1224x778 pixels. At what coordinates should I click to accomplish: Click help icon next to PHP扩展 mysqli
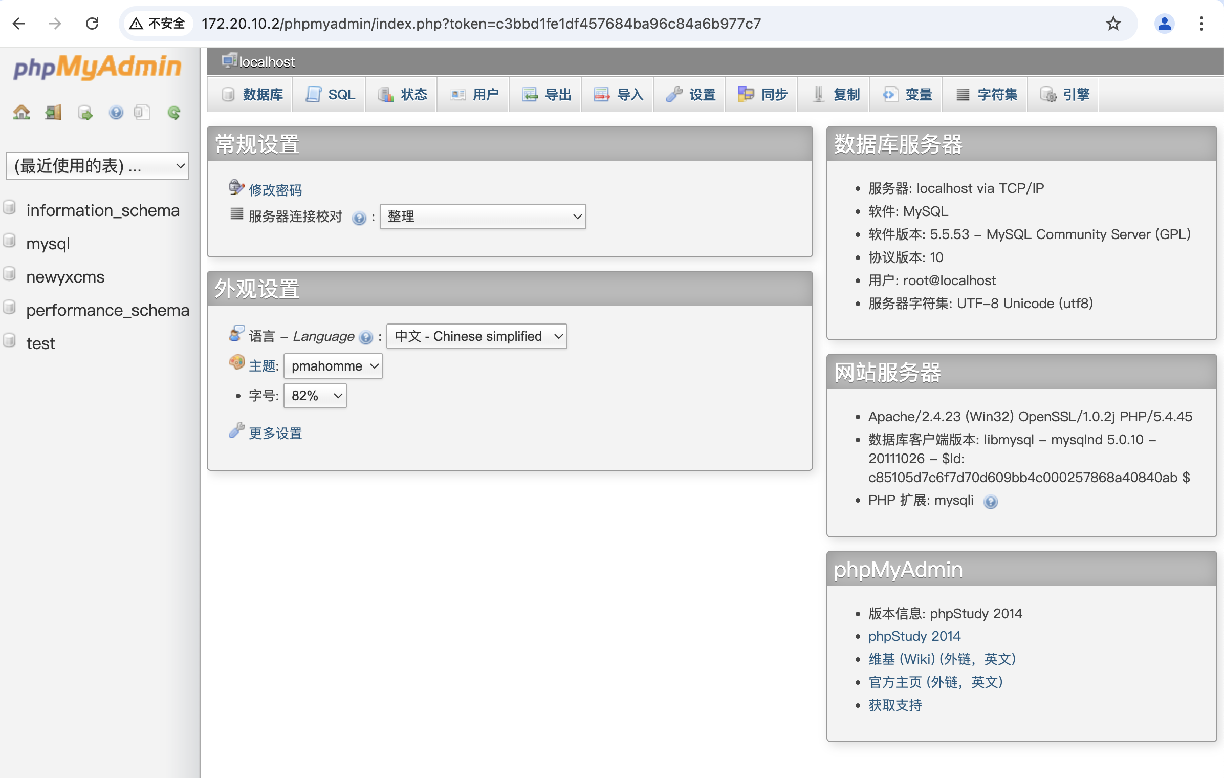(991, 502)
